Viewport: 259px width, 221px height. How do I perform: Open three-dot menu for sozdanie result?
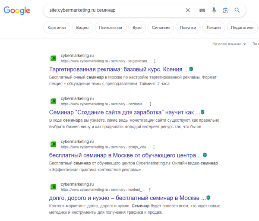[150, 104]
